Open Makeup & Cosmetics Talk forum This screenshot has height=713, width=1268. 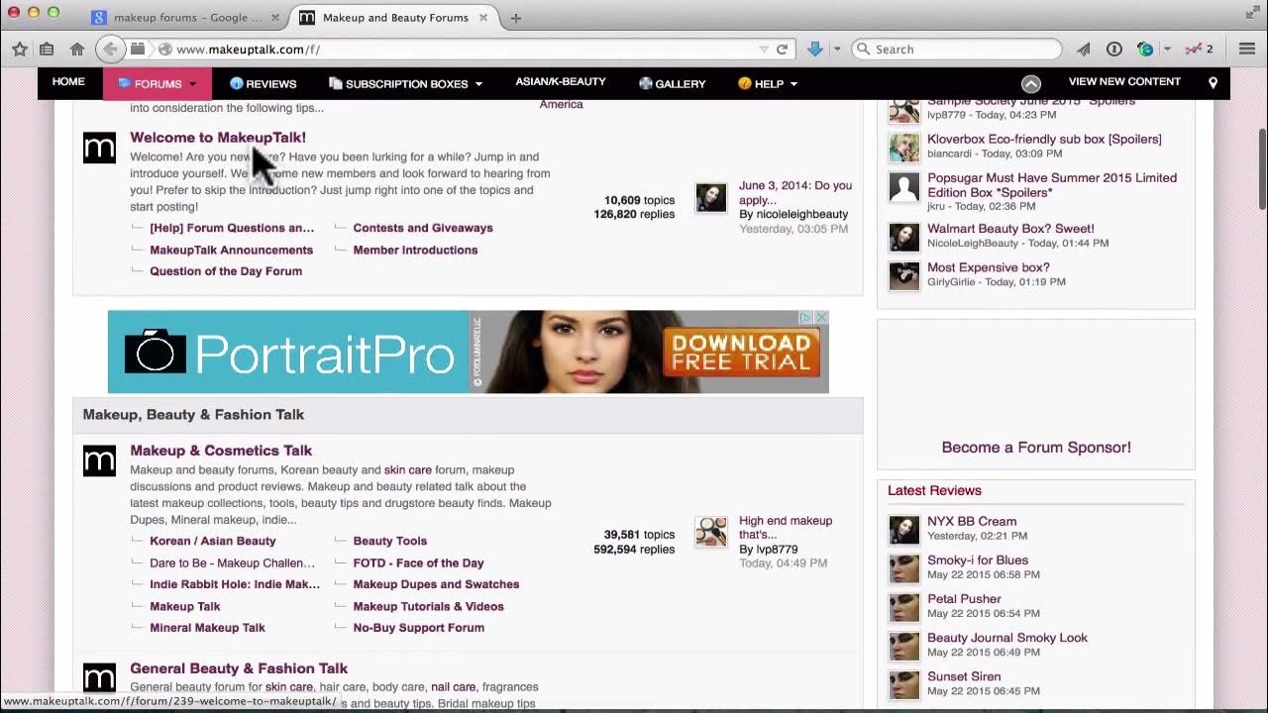pyautogui.click(x=221, y=451)
